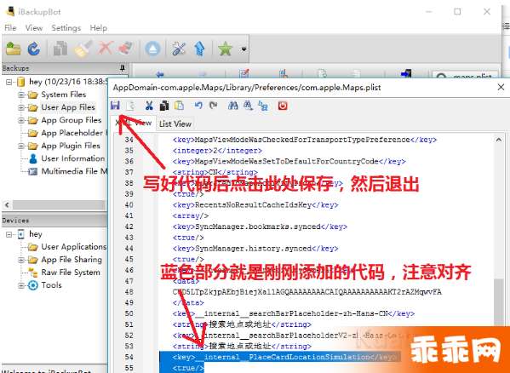Click the editor vertical scrollbar up arrow

pos(498,140)
